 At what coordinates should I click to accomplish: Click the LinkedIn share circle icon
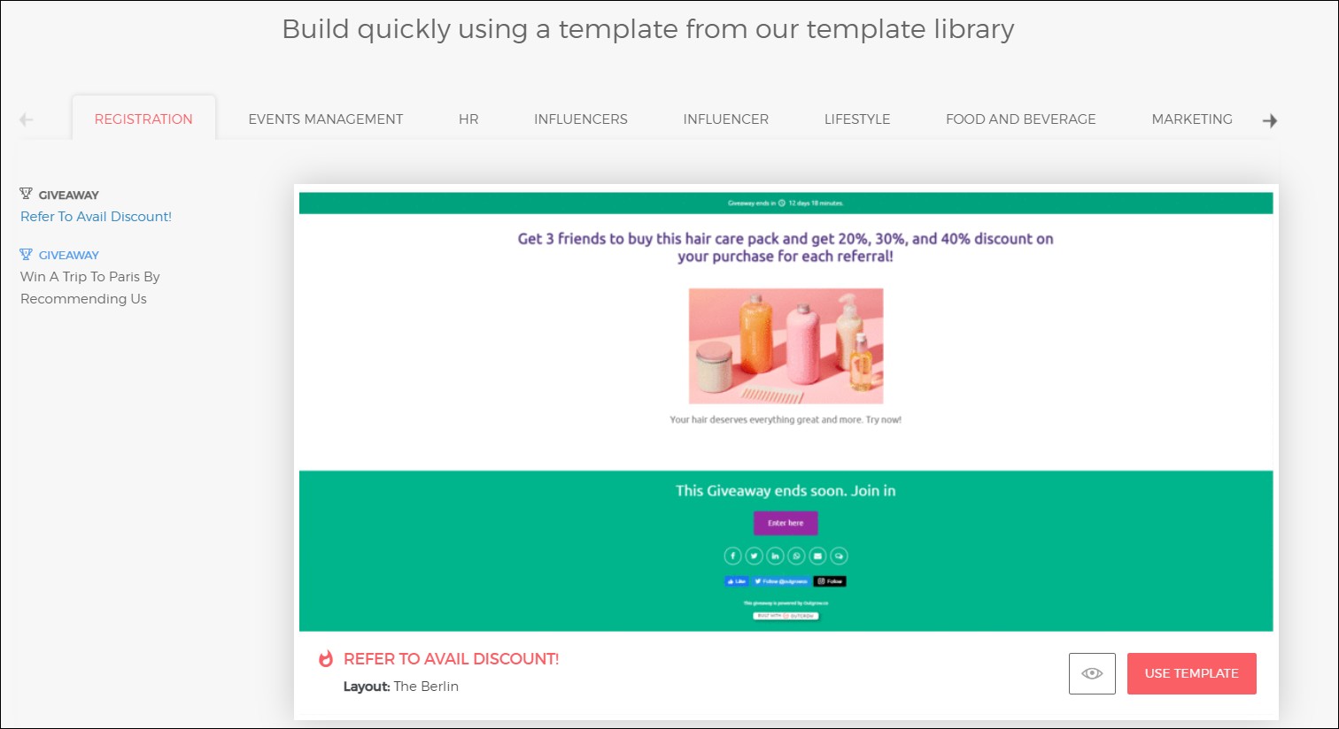[775, 556]
